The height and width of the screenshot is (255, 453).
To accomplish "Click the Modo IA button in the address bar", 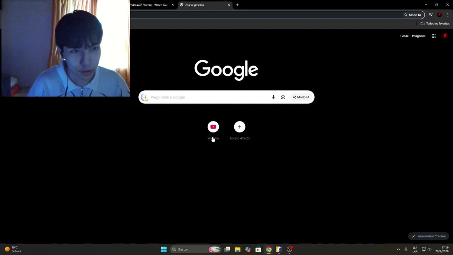I will 413,15.
